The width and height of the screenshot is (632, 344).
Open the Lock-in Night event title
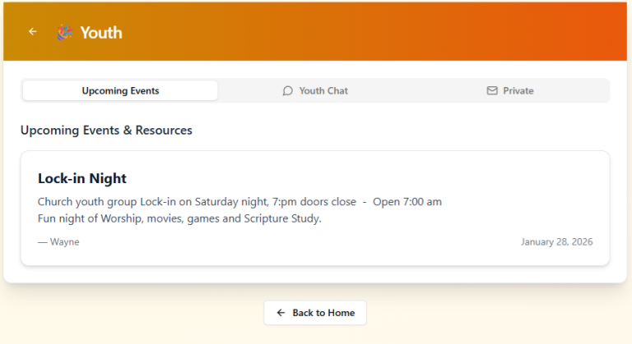[82, 178]
